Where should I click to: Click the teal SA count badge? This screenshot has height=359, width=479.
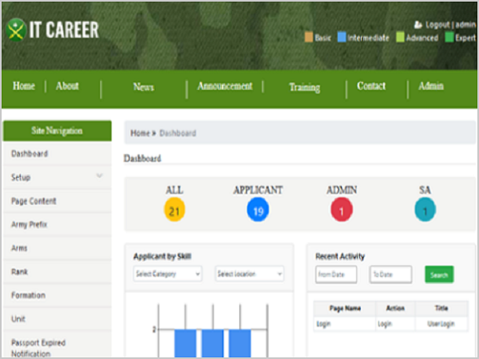425,210
